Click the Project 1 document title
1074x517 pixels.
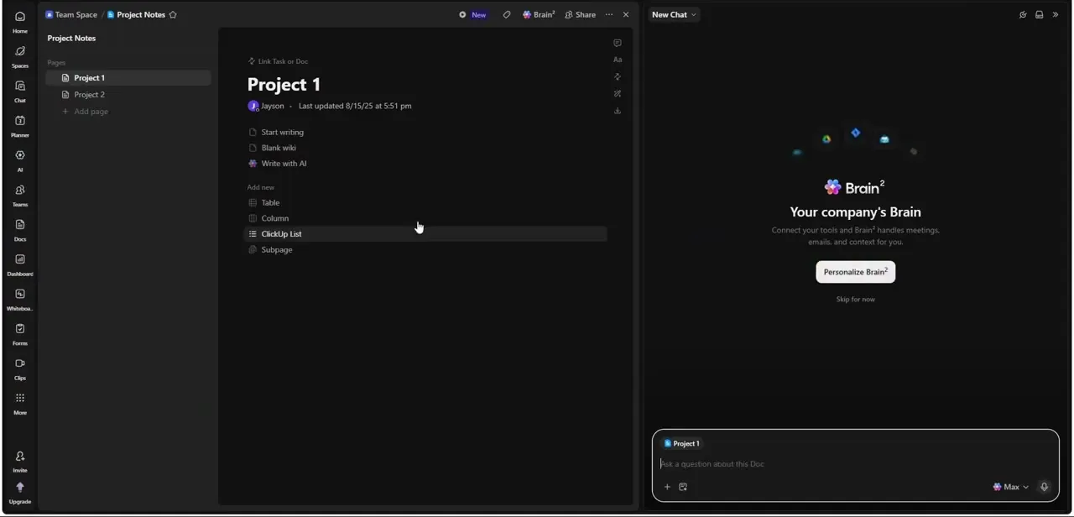[284, 84]
